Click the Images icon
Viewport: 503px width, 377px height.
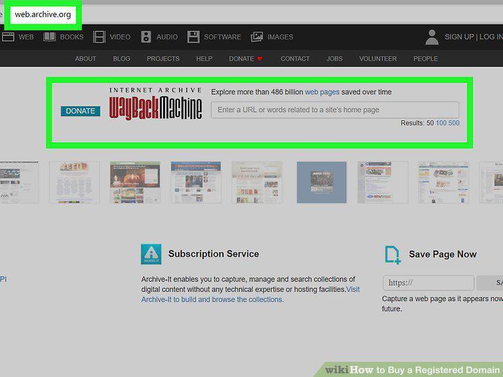click(x=257, y=37)
